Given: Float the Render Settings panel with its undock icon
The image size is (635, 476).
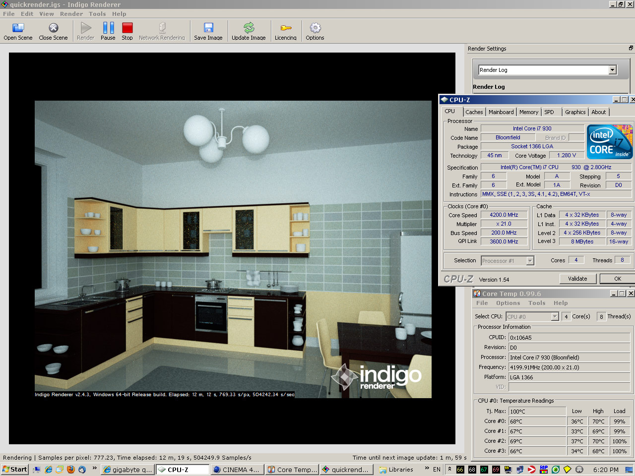Looking at the screenshot, I should 631,48.
